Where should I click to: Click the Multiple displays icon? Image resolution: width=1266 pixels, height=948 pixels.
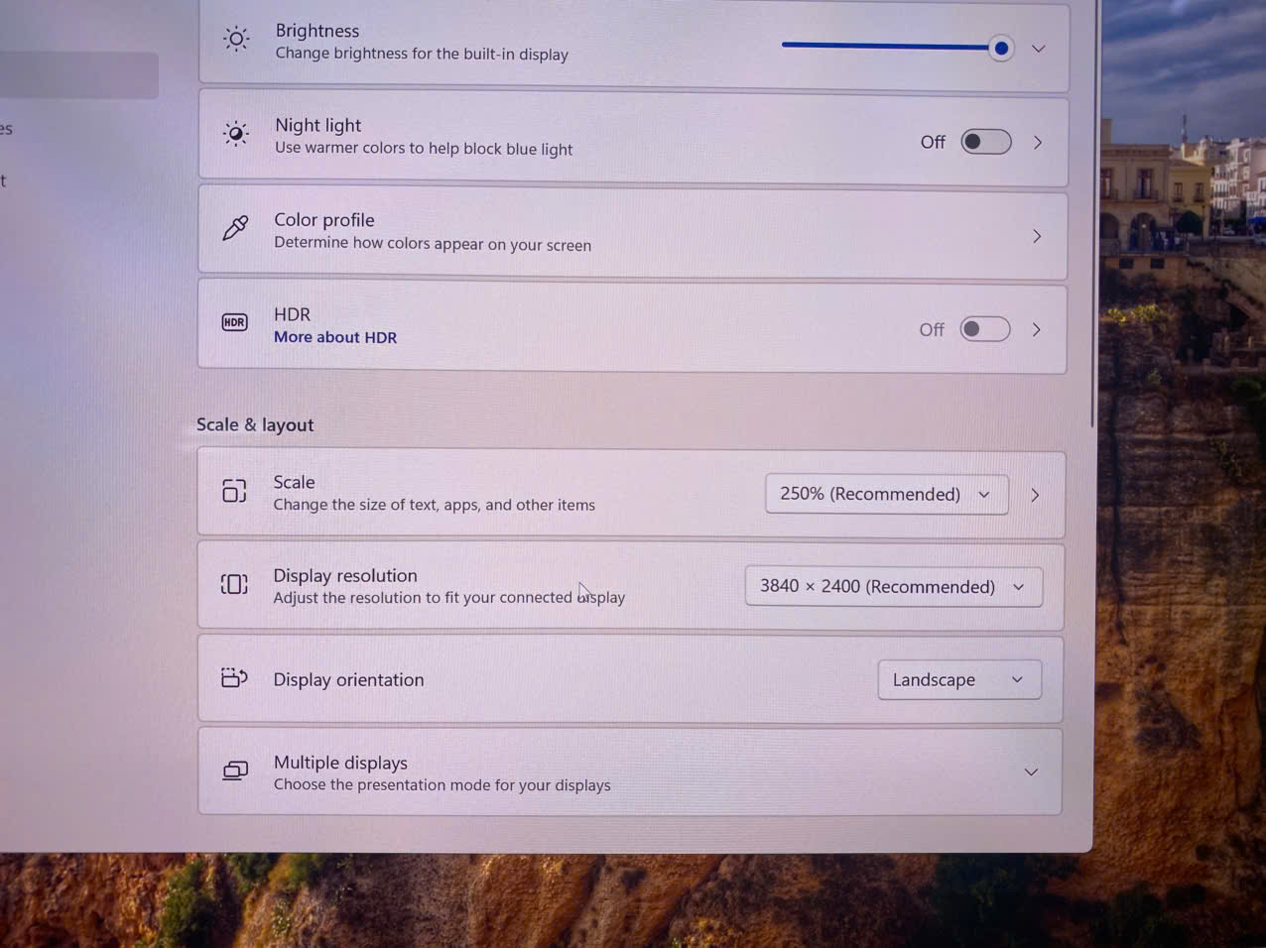235,770
